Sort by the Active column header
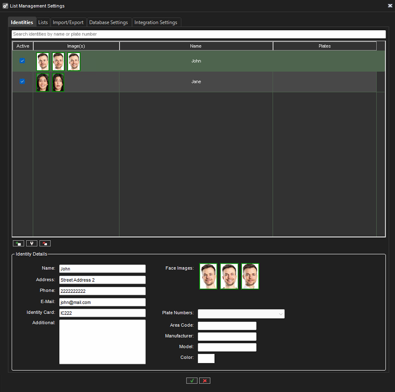 click(x=23, y=46)
